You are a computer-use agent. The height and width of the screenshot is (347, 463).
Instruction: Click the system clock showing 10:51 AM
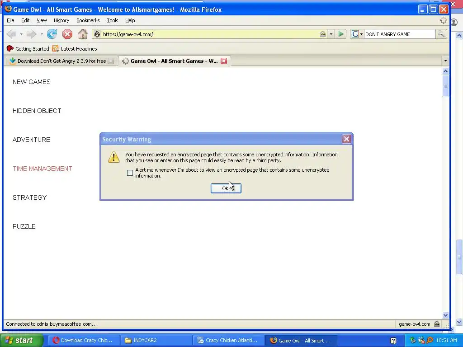(446, 340)
